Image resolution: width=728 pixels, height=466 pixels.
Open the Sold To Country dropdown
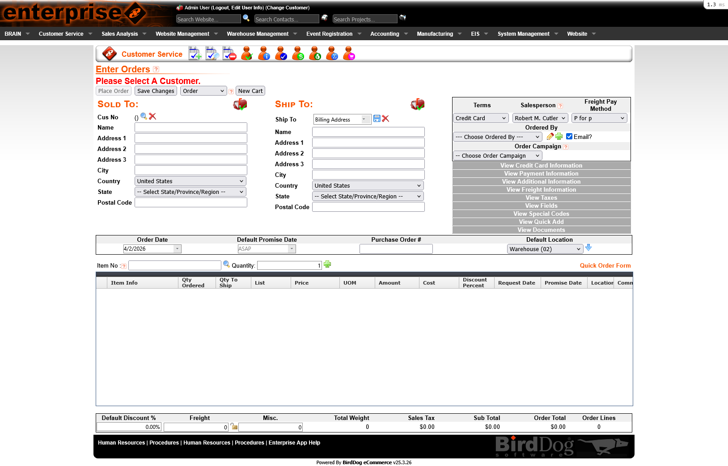point(190,181)
